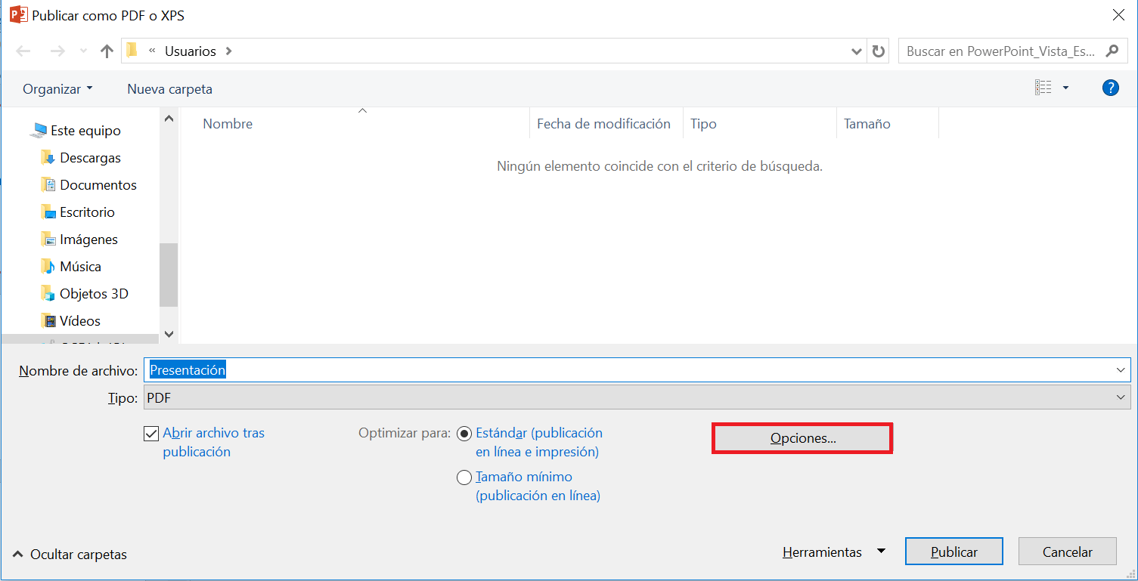The image size is (1138, 581).
Task: Create a Nueva carpeta
Action: pyautogui.click(x=169, y=89)
